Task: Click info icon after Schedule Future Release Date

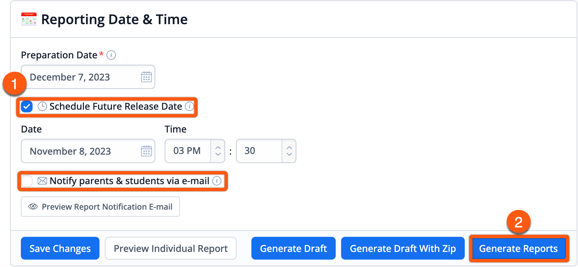Action: (190, 107)
